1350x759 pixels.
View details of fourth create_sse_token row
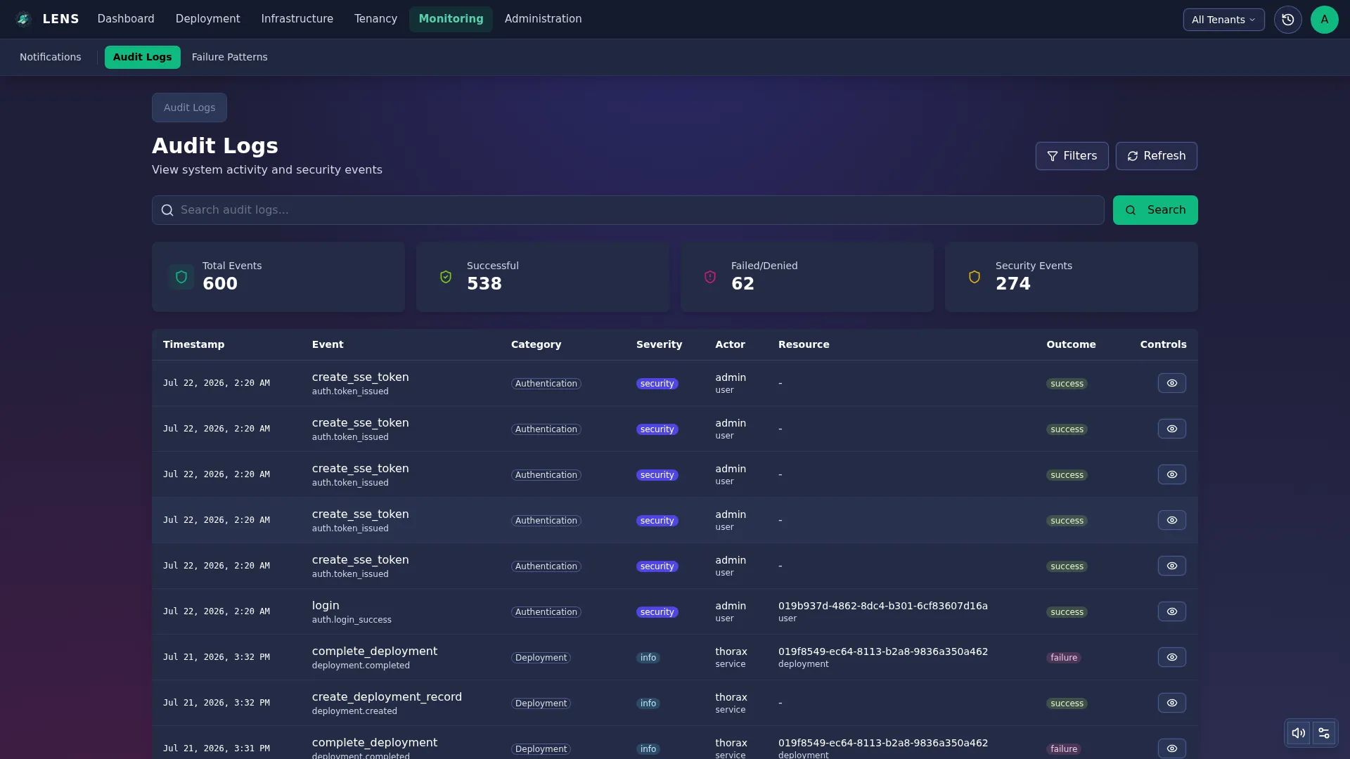(x=1171, y=520)
